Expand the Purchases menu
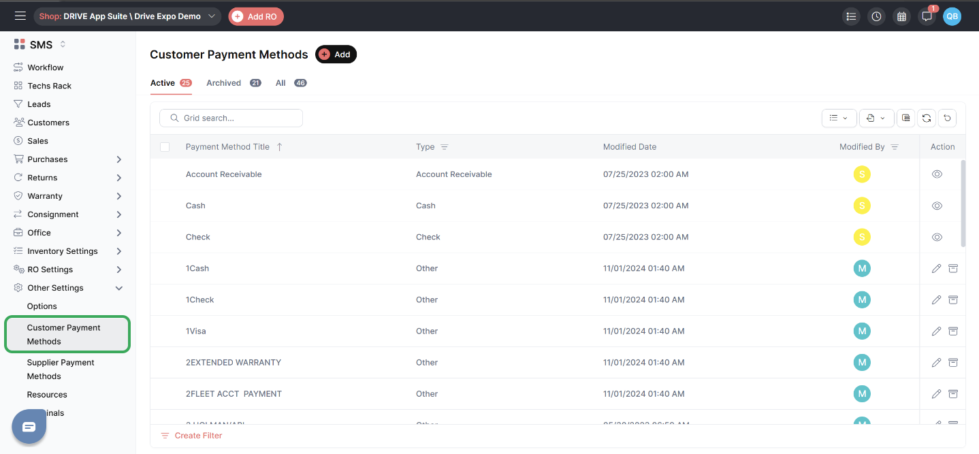979x454 pixels. point(119,159)
